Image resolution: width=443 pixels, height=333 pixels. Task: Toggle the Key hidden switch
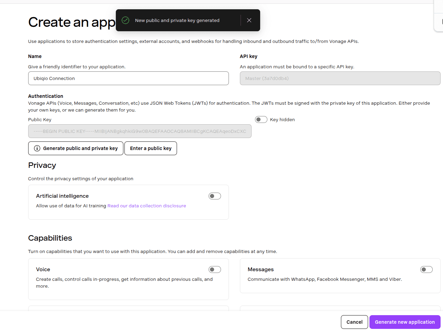[x=261, y=119]
